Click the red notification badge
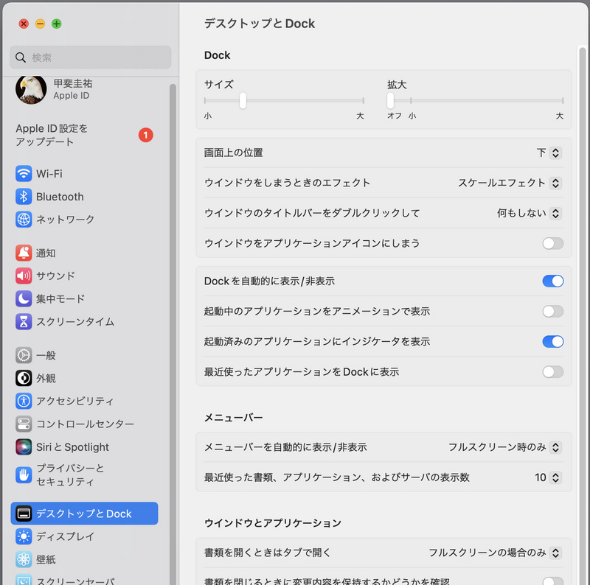 pos(145,135)
